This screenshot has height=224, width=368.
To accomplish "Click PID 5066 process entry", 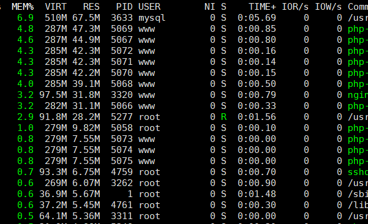I will (122, 106).
